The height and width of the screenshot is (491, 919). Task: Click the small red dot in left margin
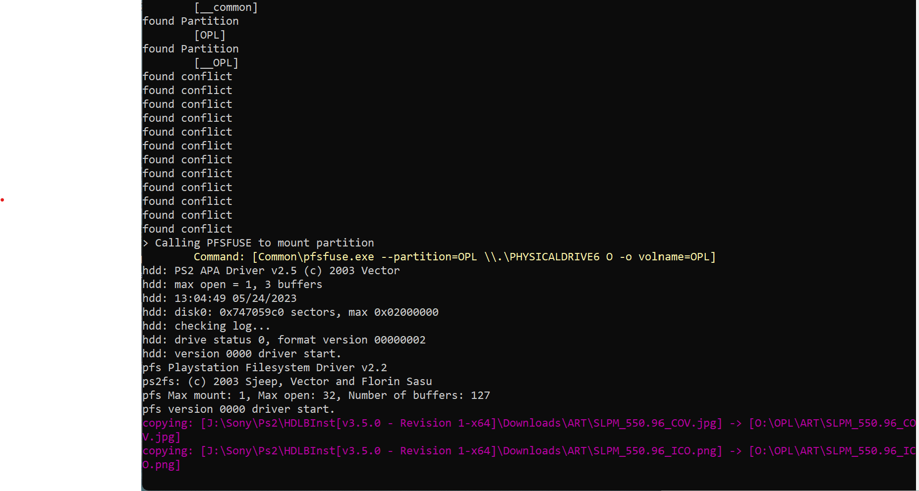[x=2, y=200]
